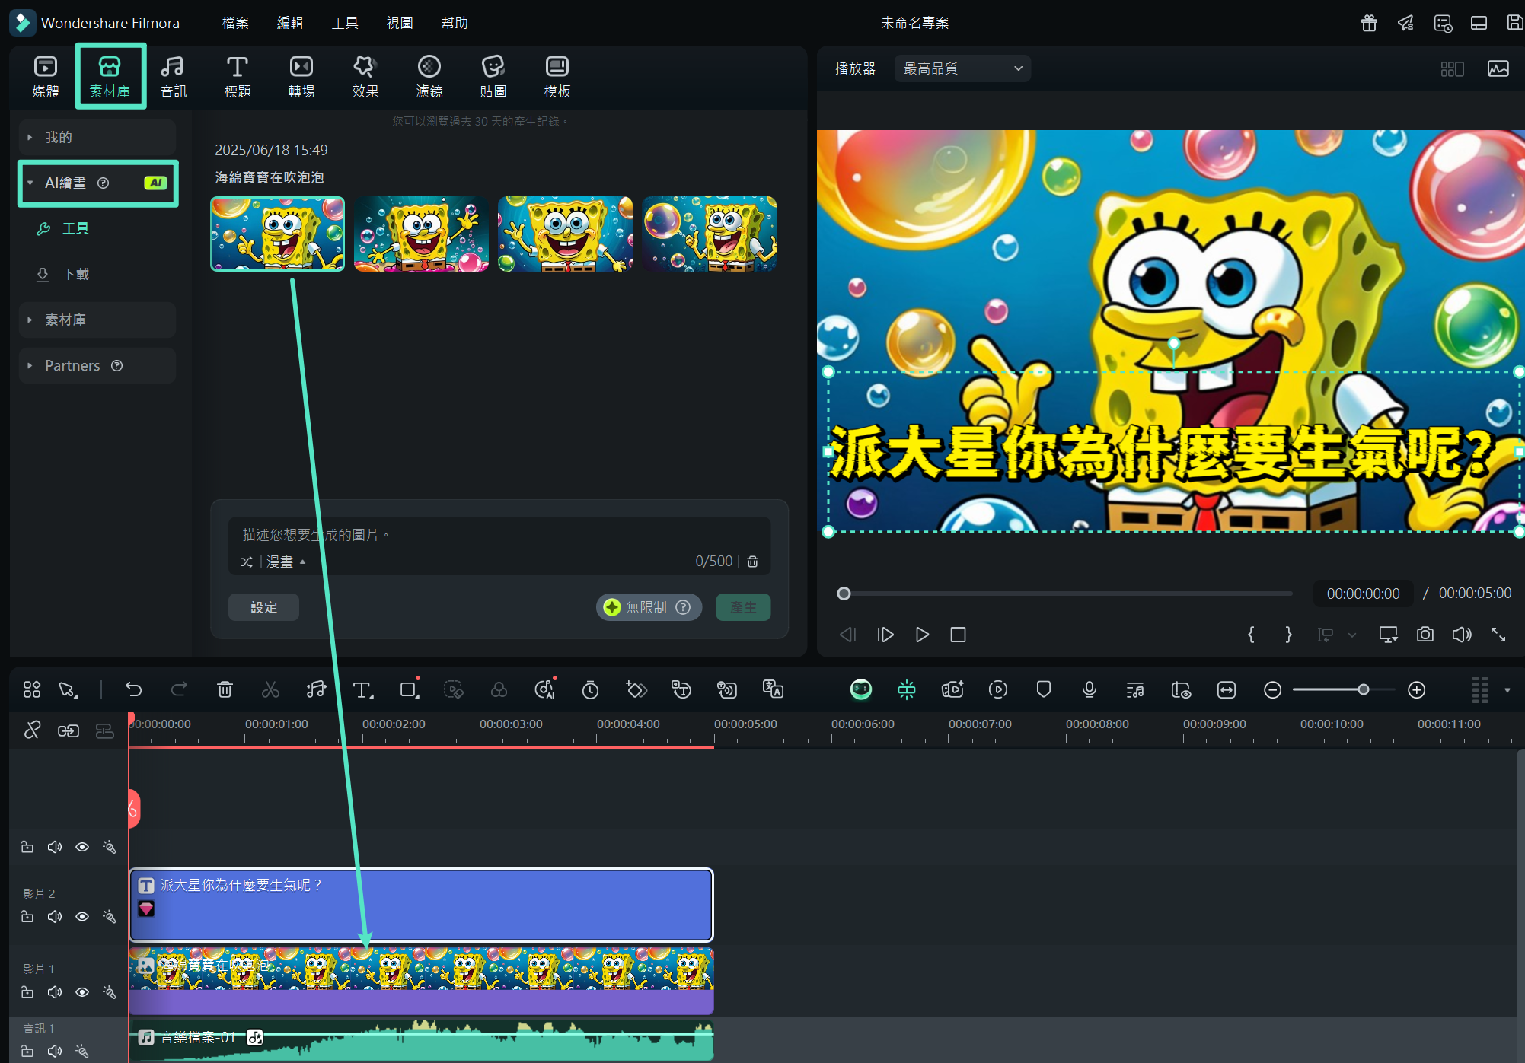Switch to the 音訊 audio tab
The width and height of the screenshot is (1525, 1063).
coord(173,77)
